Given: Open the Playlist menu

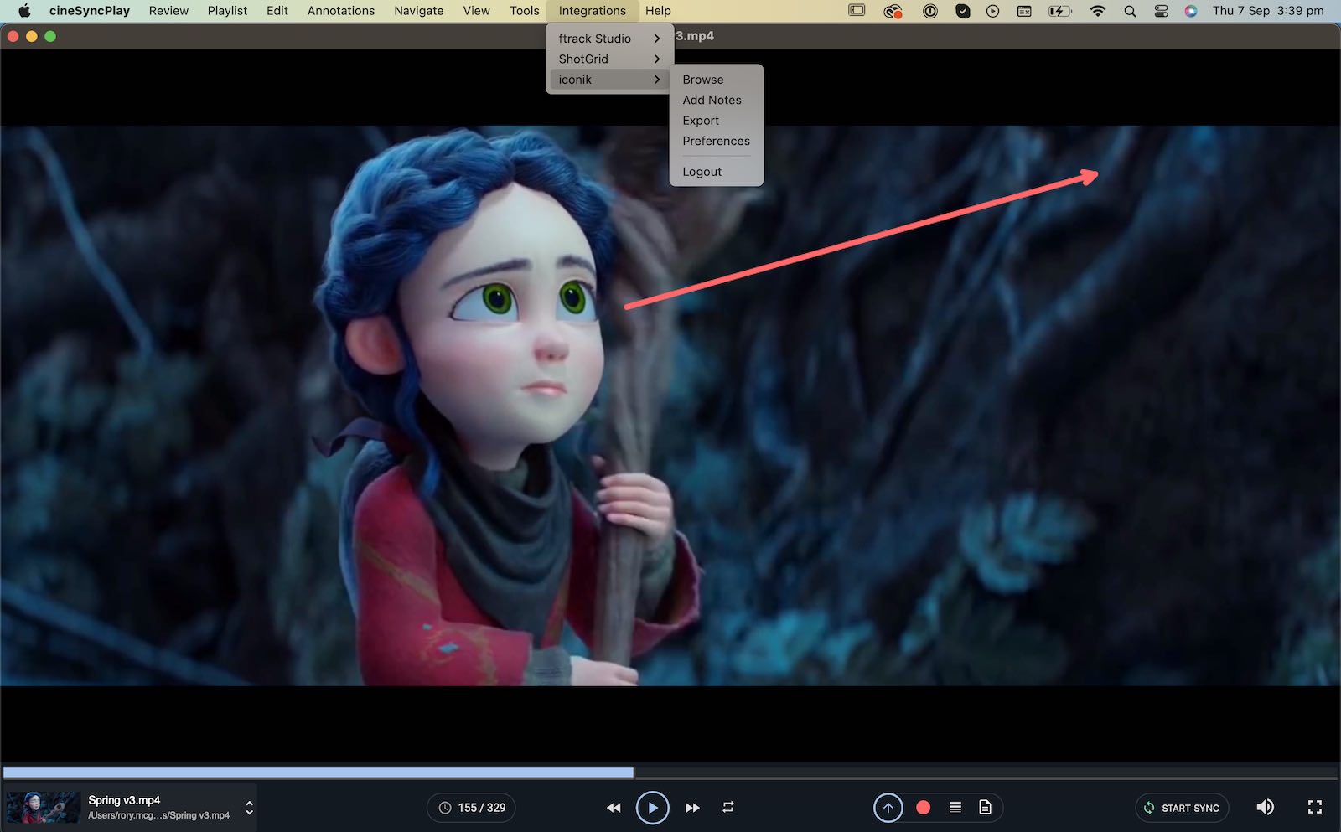Looking at the screenshot, I should 227,11.
